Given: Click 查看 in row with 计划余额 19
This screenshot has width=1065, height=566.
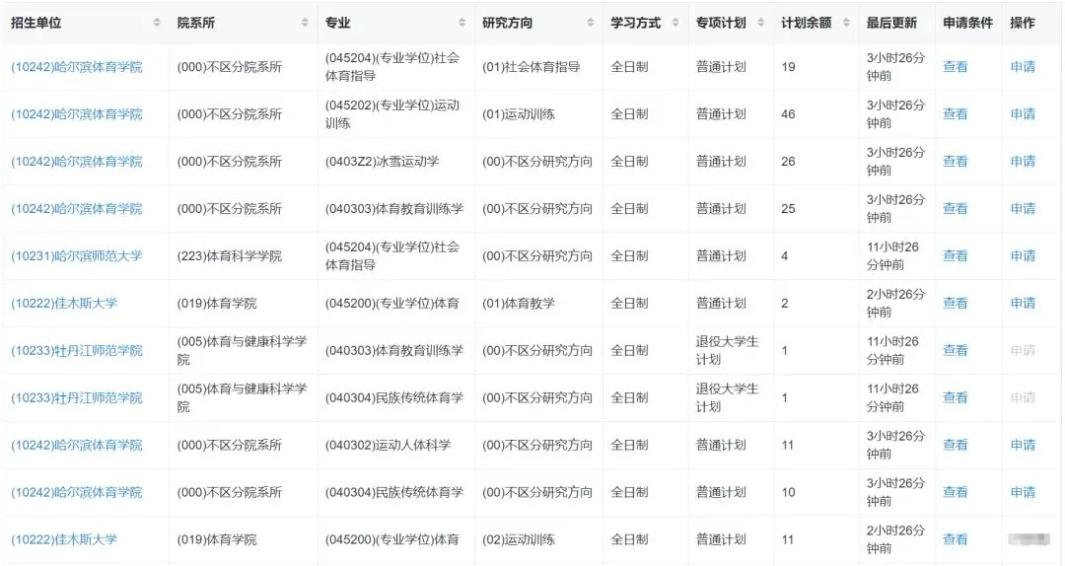Looking at the screenshot, I should click(955, 67).
